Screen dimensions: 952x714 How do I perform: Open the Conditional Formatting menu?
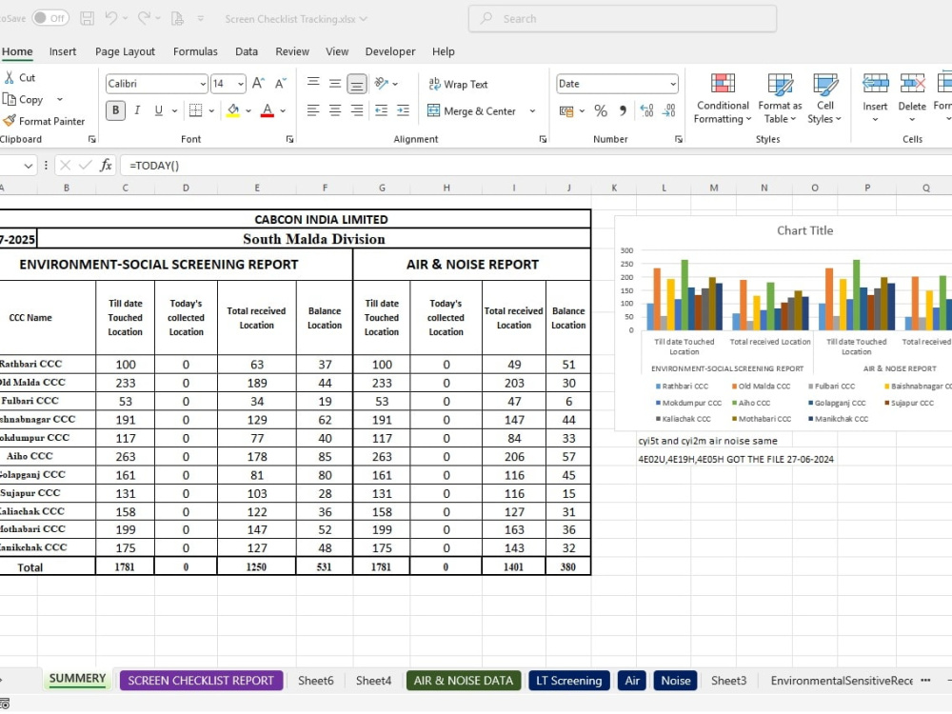click(723, 98)
